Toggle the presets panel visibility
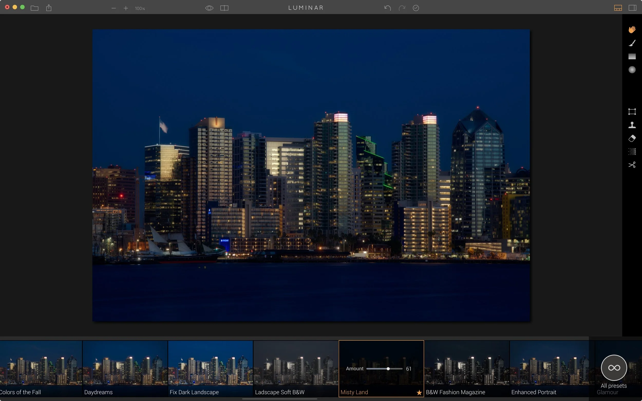The height and width of the screenshot is (401, 642). coord(618,8)
